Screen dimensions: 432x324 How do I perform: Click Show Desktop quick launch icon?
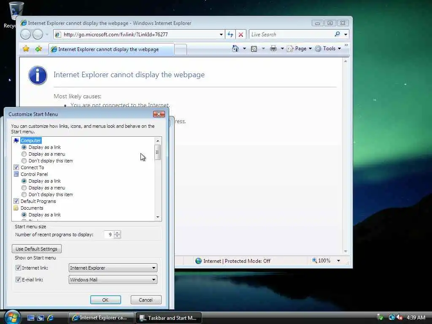30,318
